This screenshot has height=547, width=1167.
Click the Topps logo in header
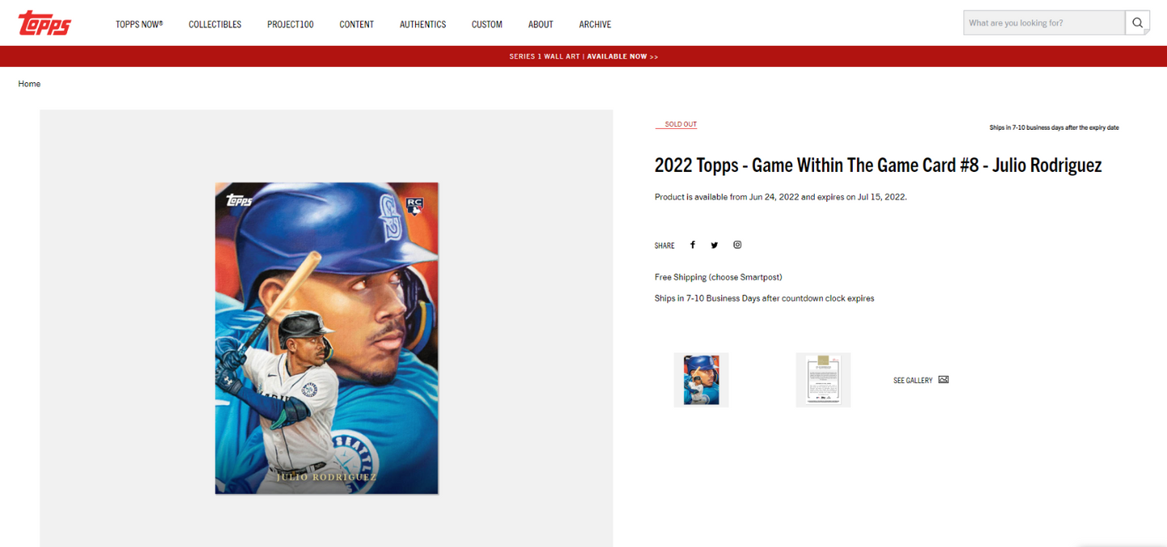45,23
